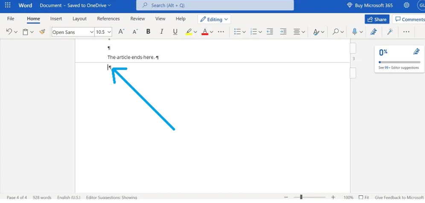This screenshot has height=203, width=425.
Task: Open the Editor score card icon
Action: (416, 51)
